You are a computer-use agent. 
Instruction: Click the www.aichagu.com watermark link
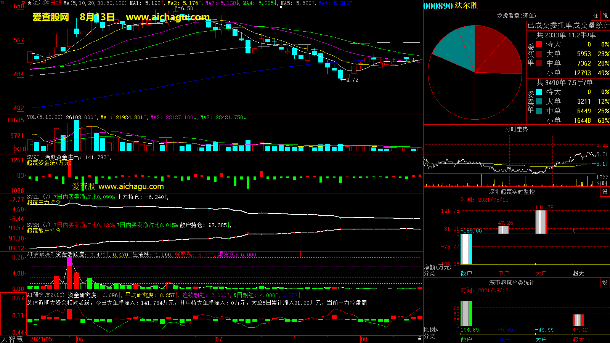168,17
